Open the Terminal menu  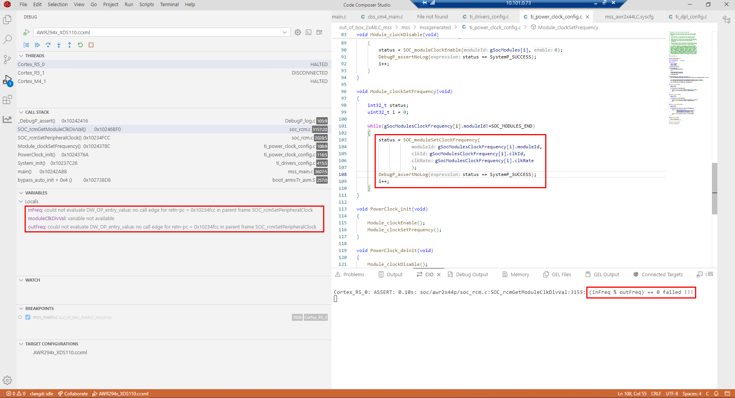coord(169,5)
